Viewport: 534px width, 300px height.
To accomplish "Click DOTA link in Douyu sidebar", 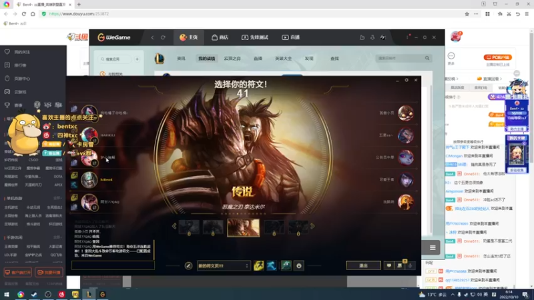I will (x=58, y=177).
